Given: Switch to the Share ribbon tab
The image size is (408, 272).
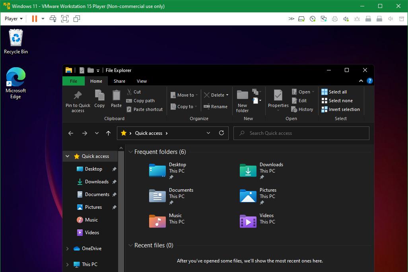Looking at the screenshot, I should [119, 81].
